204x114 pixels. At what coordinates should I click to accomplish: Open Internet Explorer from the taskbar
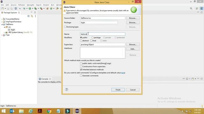tap(31, 111)
